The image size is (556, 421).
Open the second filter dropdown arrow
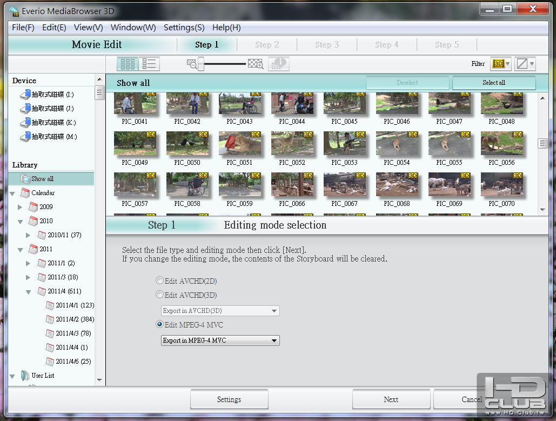click(x=532, y=64)
